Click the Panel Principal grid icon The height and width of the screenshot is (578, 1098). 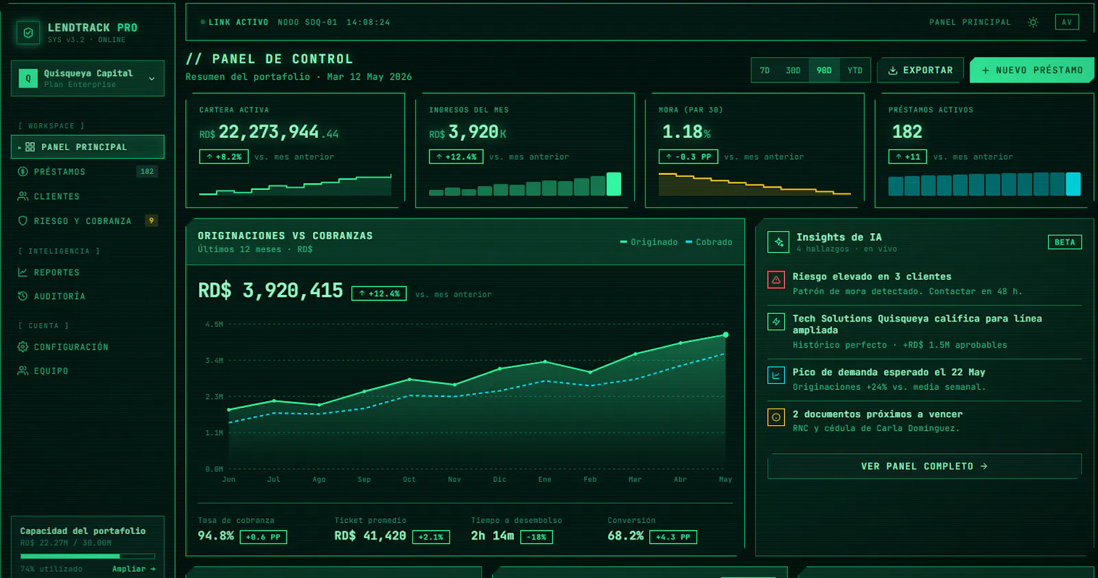[x=30, y=147]
